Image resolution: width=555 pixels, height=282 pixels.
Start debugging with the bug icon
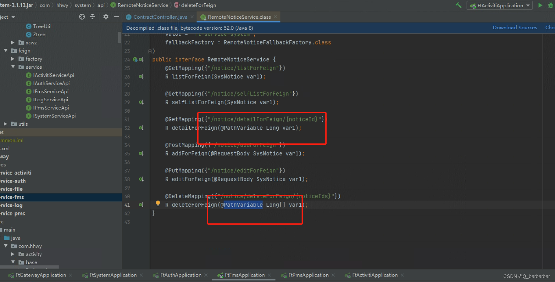551,5
